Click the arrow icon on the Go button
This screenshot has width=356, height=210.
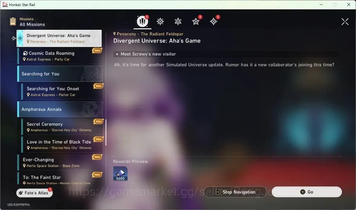[303, 192]
